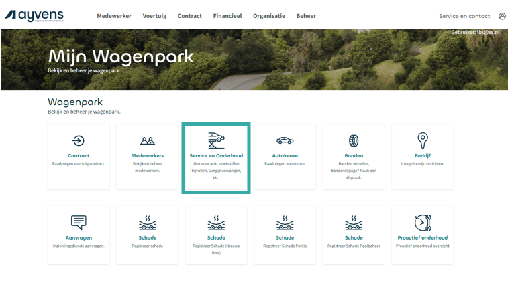Click the Schade Politie crash icon
512x287 pixels.
285,223
